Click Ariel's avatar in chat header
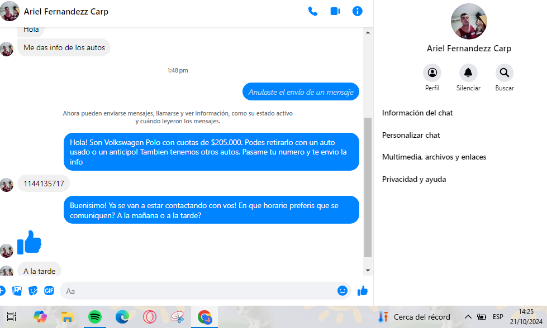 point(9,11)
